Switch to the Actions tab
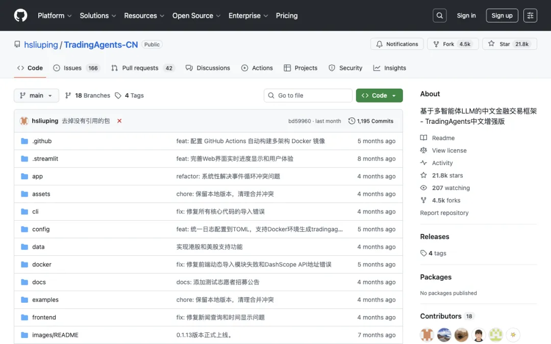This screenshot has height=344, width=551. [257, 68]
